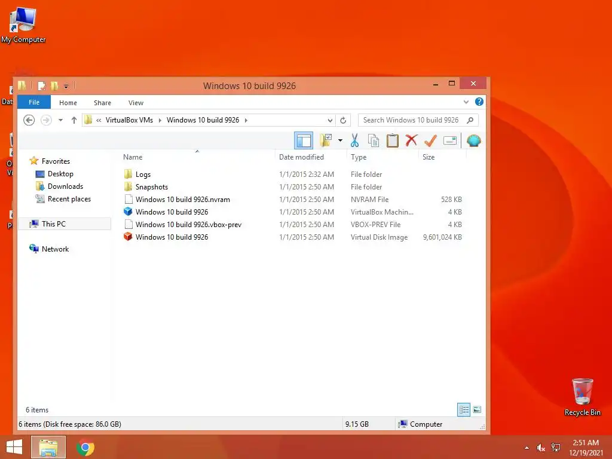Open the Windows Start button
Viewport: 612px width, 459px height.
pos(14,447)
